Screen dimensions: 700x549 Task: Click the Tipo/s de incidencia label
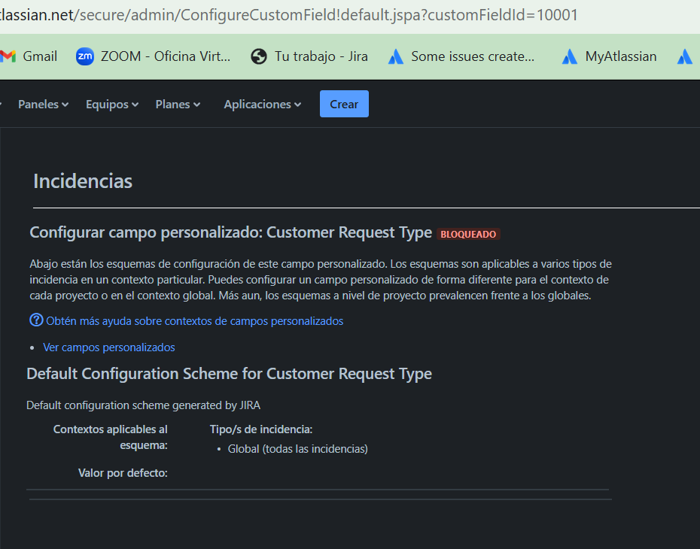click(261, 429)
